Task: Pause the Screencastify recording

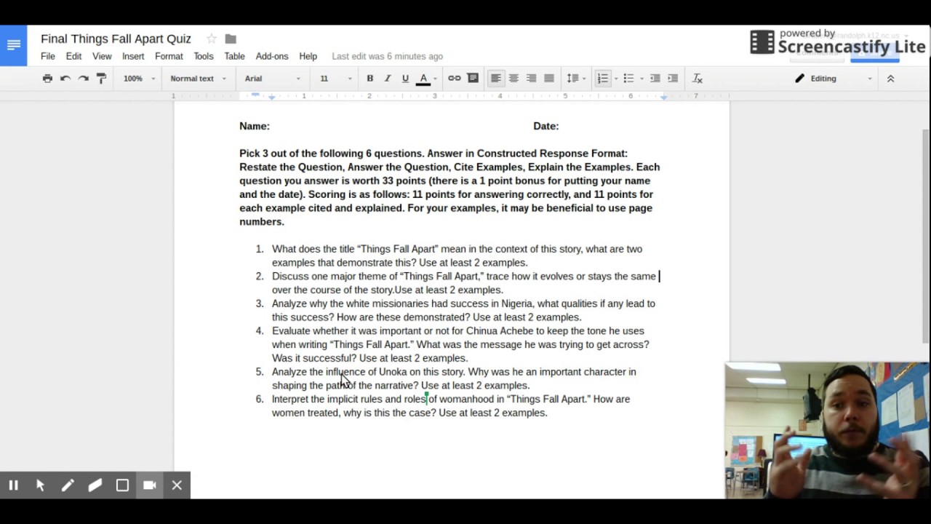Action: tap(13, 485)
